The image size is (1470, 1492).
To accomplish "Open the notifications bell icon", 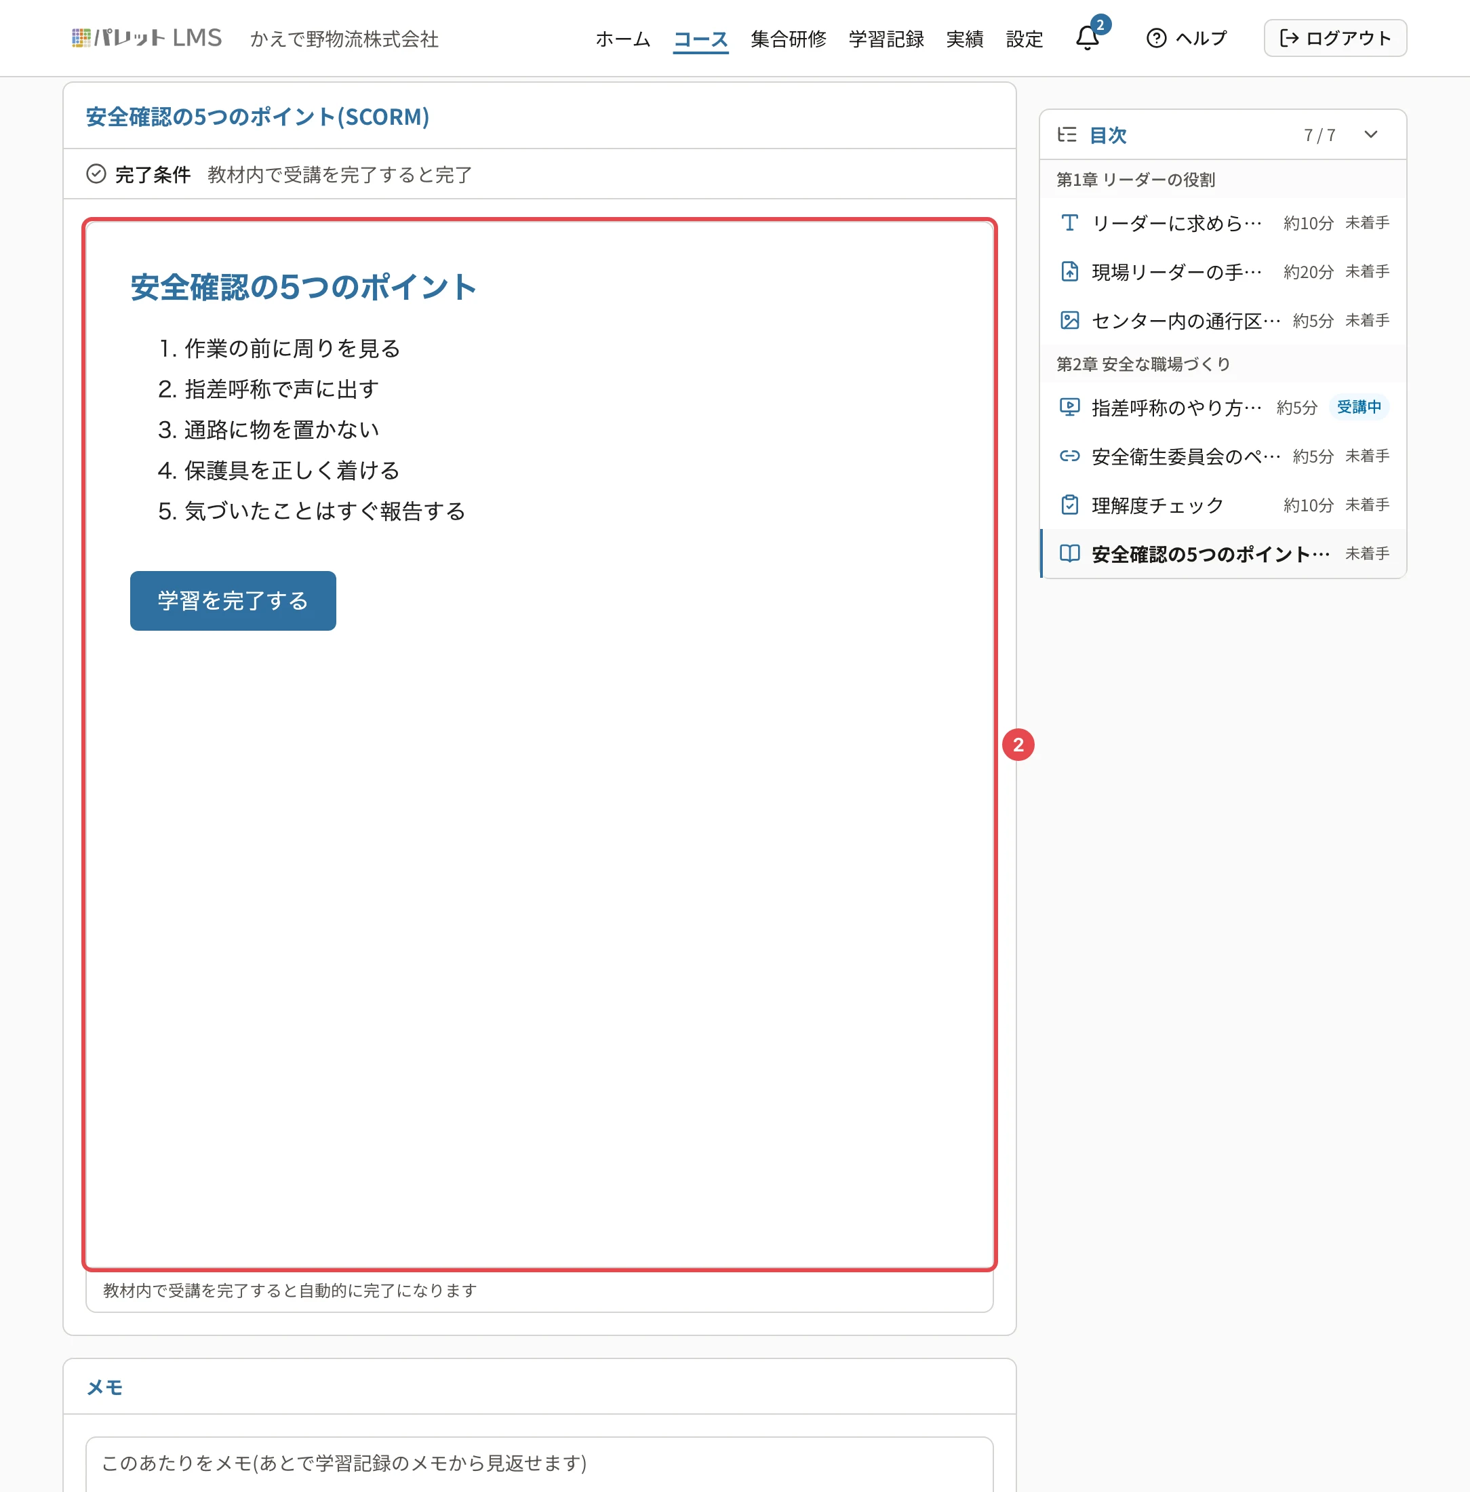I will (1087, 38).
